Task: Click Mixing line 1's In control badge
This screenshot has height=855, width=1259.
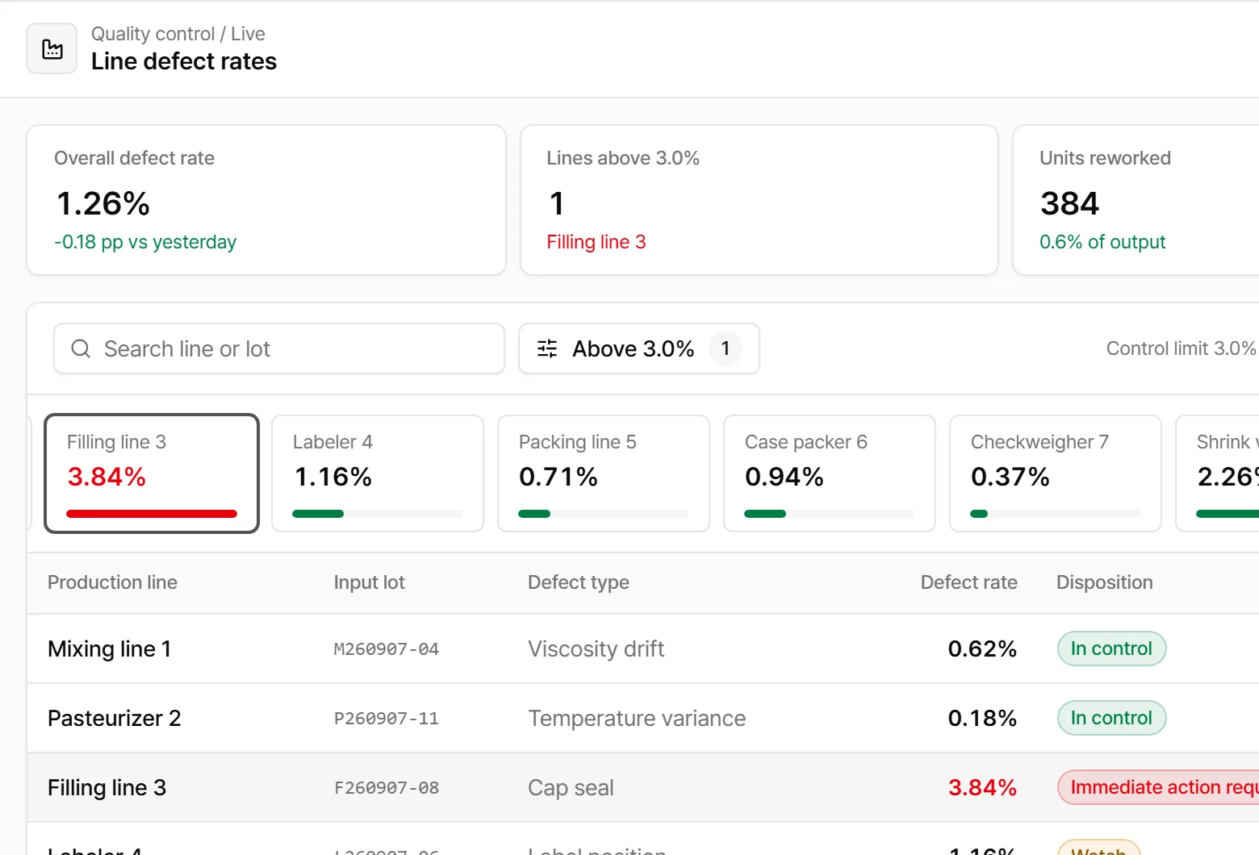Action: click(x=1111, y=649)
